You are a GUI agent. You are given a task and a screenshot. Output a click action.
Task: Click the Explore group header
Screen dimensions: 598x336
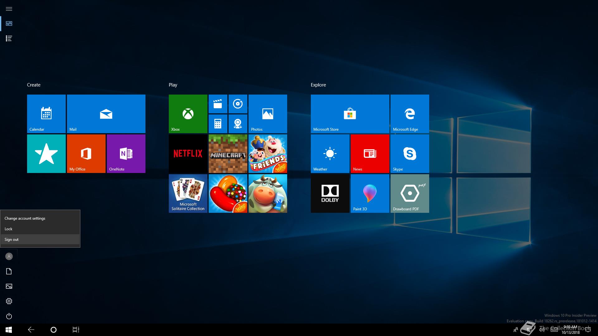(x=318, y=85)
